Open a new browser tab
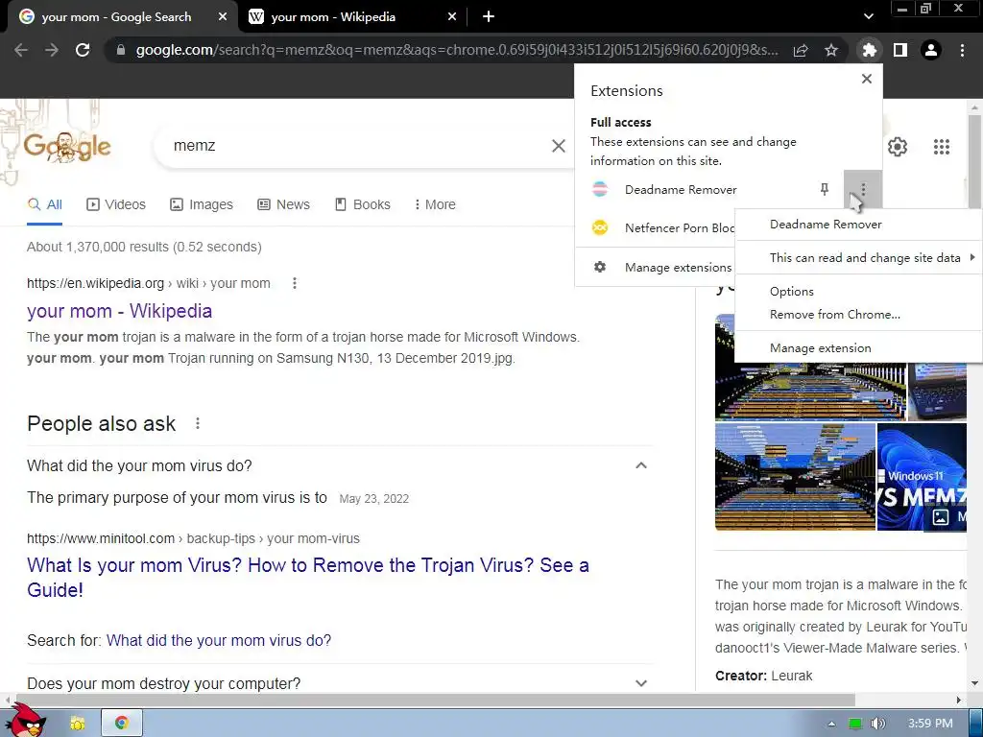This screenshot has width=983, height=737. tap(489, 17)
